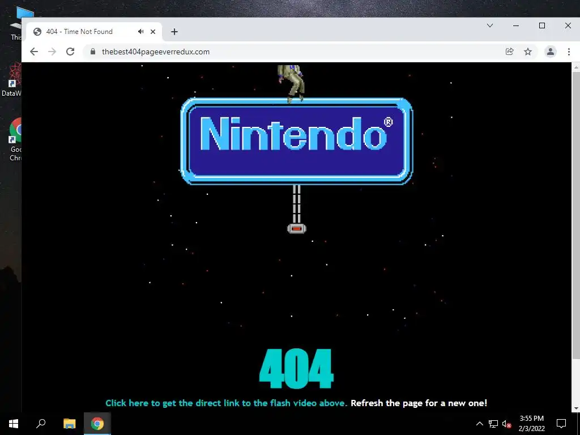Viewport: 580px width, 435px height.
Task: Click the scrollbar up arrow
Action: [576, 67]
